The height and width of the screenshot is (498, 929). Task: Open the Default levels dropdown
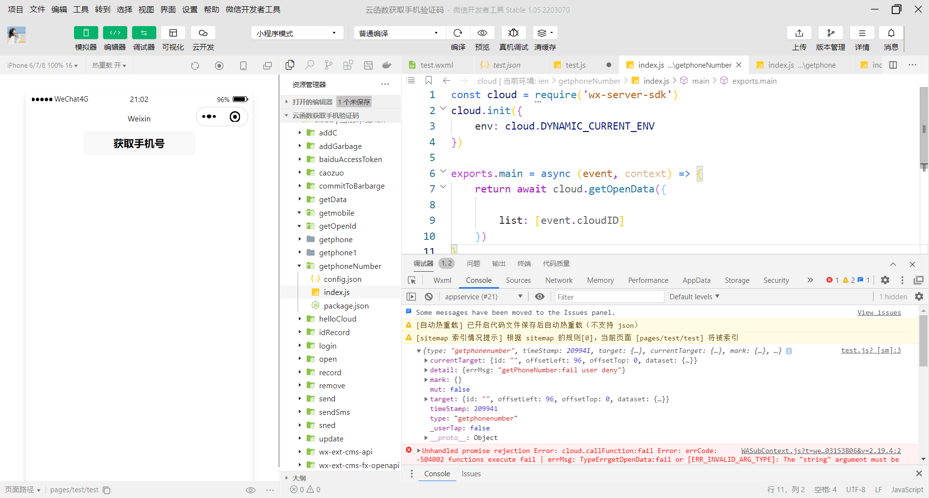click(694, 296)
